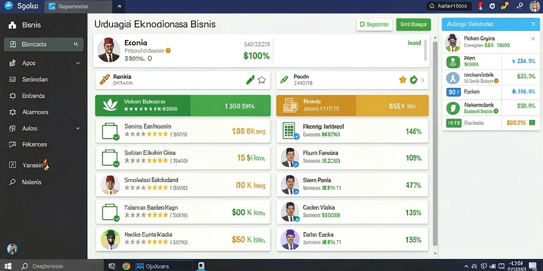Image resolution: width=543 pixels, height=271 pixels.
Task: Click the green Rntidsape button
Action: 414,24
